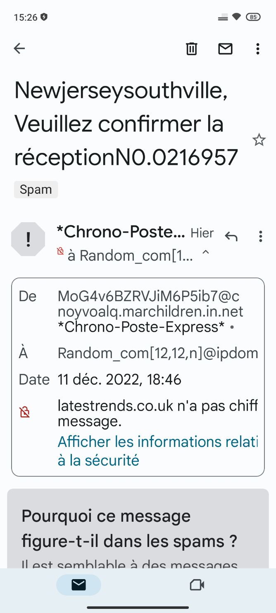Viewport: 276px width, 613px height.
Task: Switch to Mail tab in bottom bar
Action: [x=79, y=584]
